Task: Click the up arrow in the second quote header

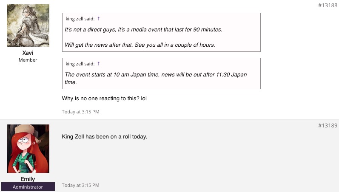Action: (x=99, y=64)
